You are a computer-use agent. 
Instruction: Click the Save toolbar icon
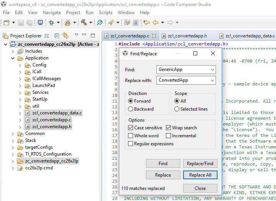pos(21,23)
